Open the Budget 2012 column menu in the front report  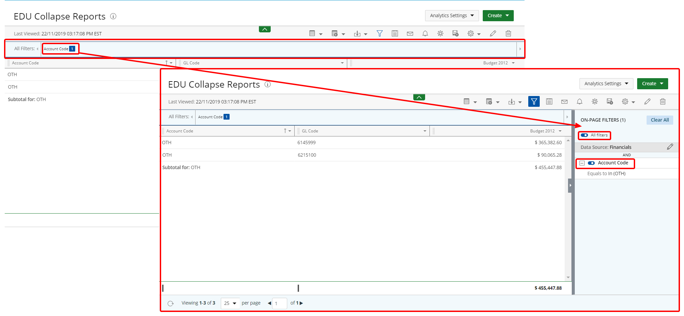560,131
